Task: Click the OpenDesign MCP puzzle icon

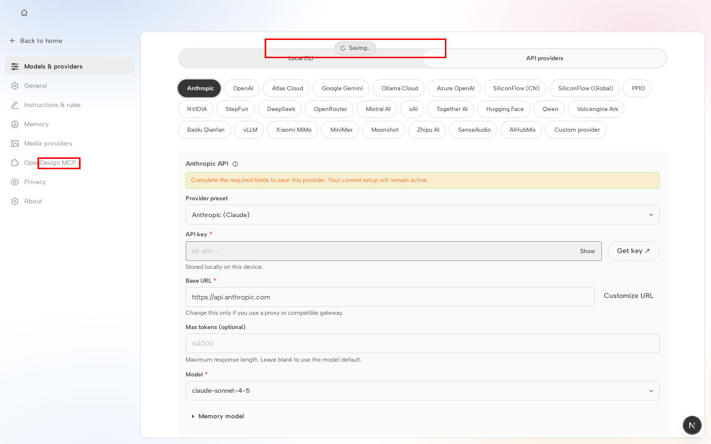Action: pyautogui.click(x=15, y=163)
